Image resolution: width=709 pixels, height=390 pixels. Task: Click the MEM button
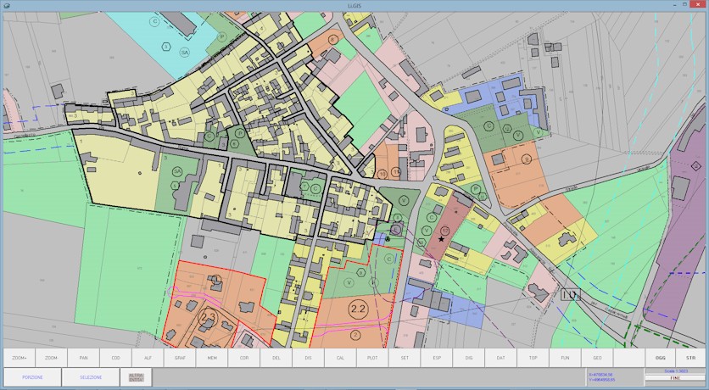212,358
